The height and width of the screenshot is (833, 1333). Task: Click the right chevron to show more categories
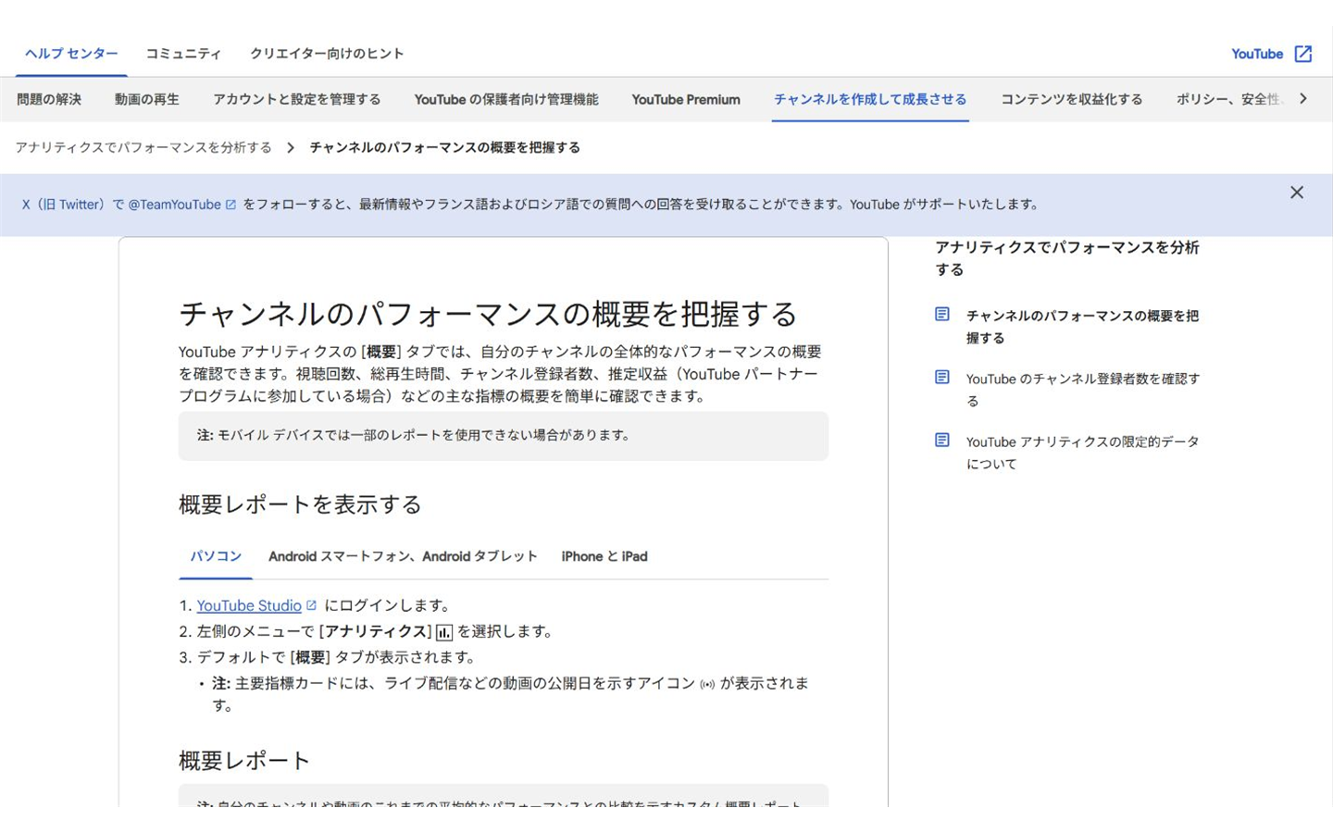(1303, 98)
